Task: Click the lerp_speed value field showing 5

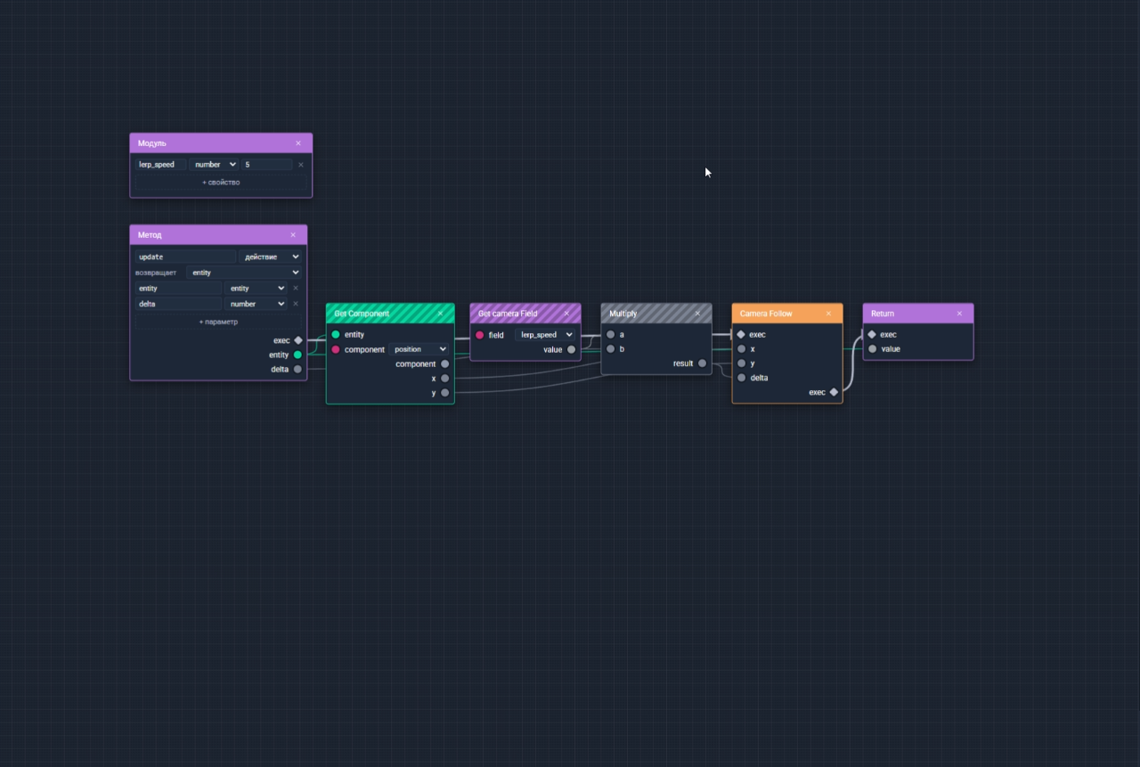Action: click(266, 165)
